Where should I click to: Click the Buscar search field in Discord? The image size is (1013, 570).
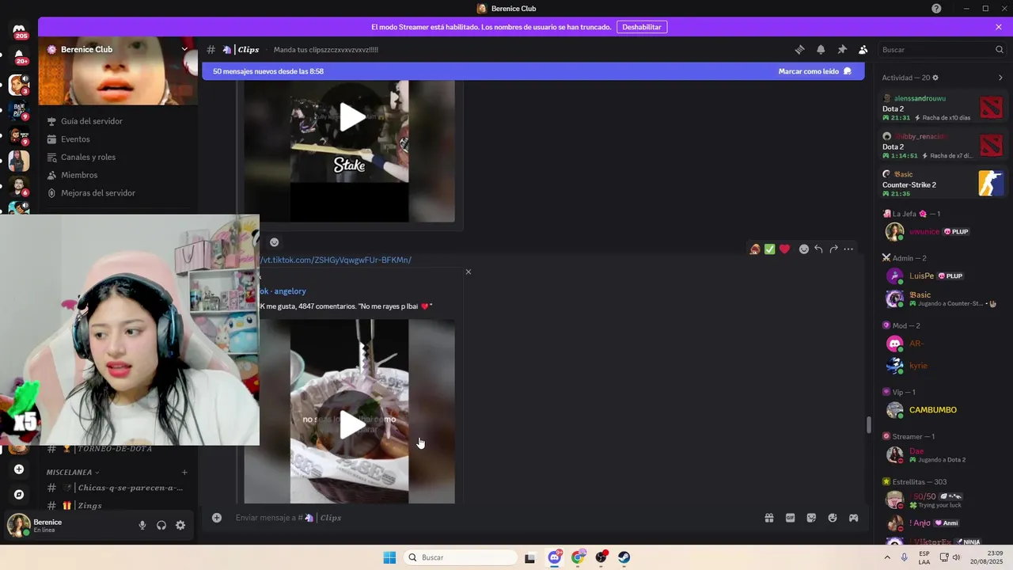[x=940, y=49]
